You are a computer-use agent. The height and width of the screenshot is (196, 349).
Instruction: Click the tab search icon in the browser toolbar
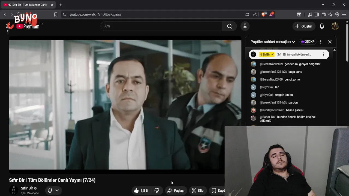(299, 14)
